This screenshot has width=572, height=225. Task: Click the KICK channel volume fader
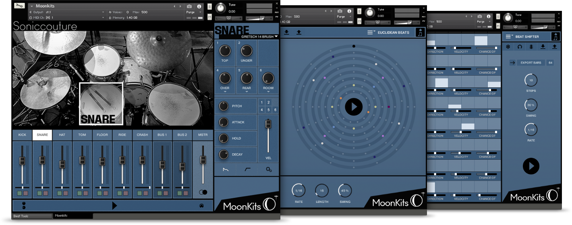22,160
